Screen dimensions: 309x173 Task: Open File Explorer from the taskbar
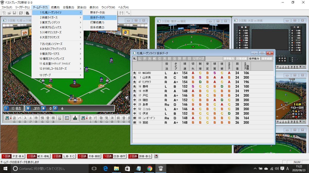tap(116, 168)
